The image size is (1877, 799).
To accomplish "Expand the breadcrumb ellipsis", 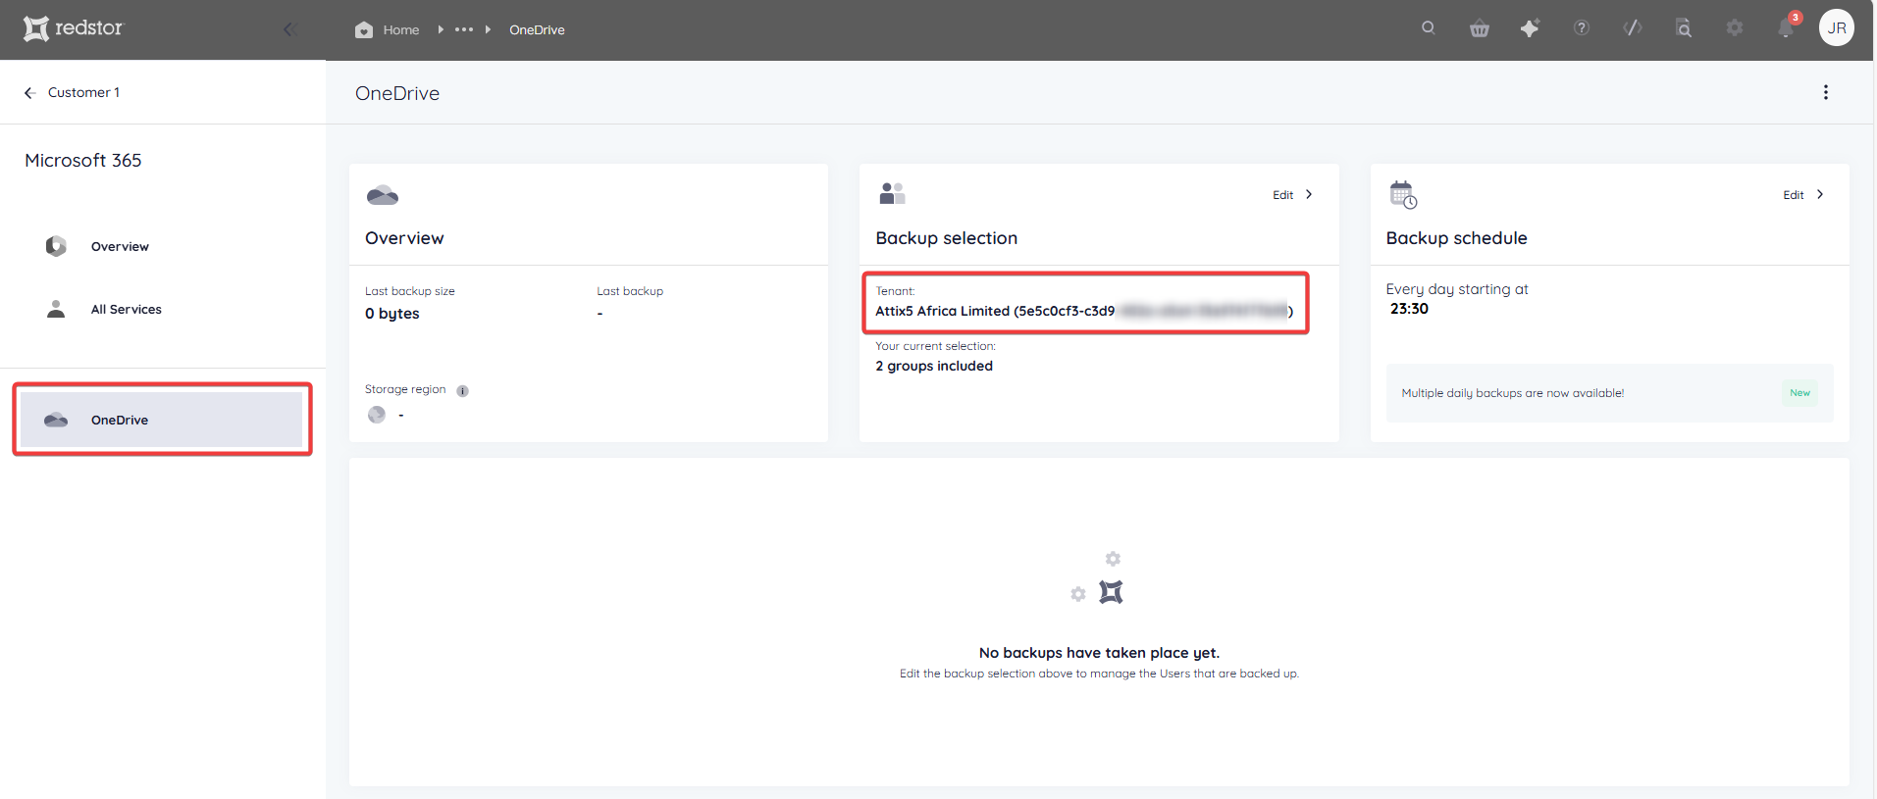I will coord(464,29).
